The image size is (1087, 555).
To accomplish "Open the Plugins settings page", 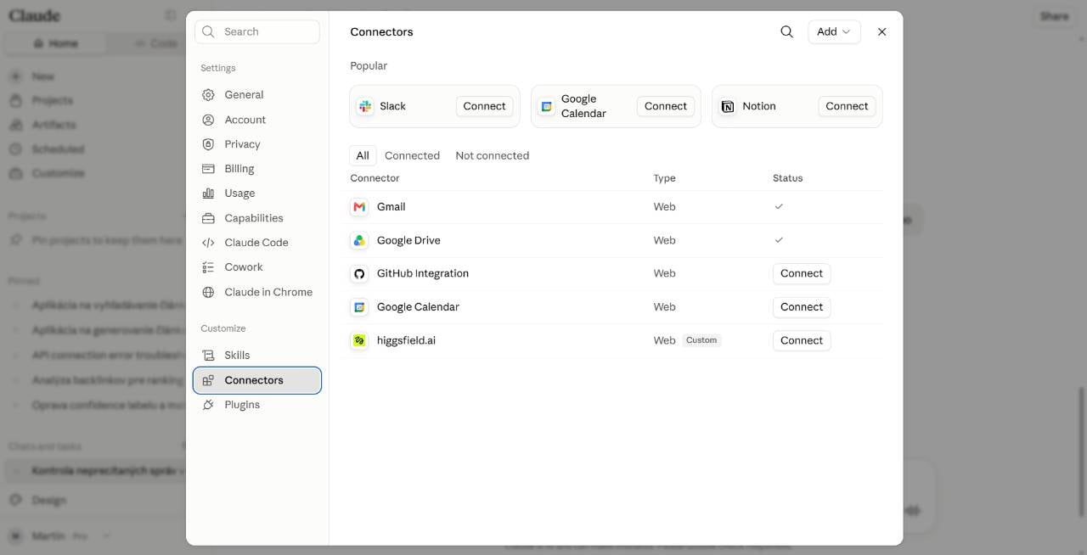I will (256, 405).
